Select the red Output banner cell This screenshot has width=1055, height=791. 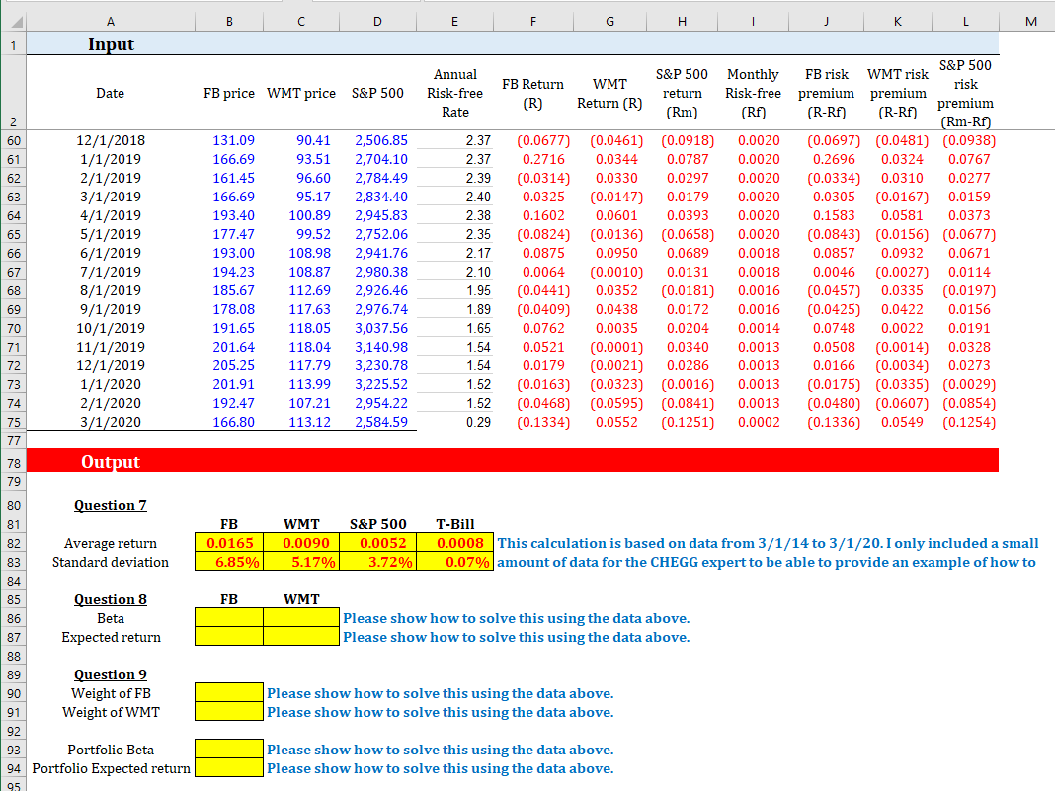tap(111, 461)
